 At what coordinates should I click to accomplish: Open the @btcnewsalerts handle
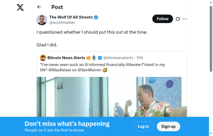pos(118,58)
